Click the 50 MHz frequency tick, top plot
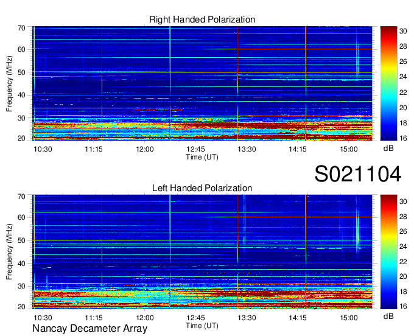Screen dimensions: 414x336 pyautogui.click(x=22, y=72)
